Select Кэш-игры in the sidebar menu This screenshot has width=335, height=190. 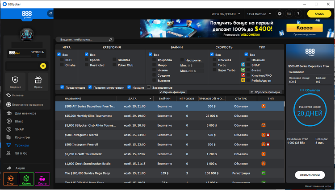pos(23,137)
